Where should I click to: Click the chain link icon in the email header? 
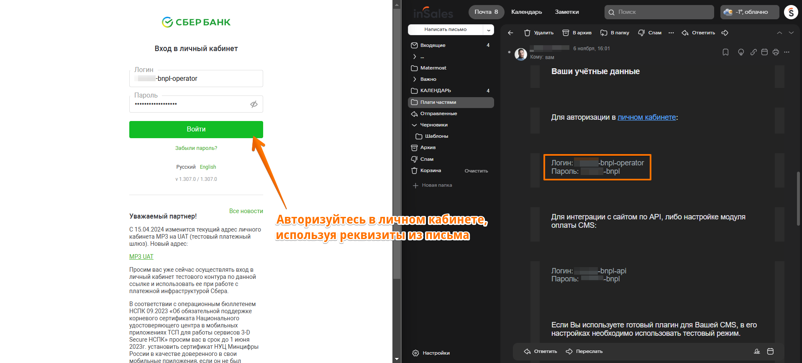tap(753, 52)
